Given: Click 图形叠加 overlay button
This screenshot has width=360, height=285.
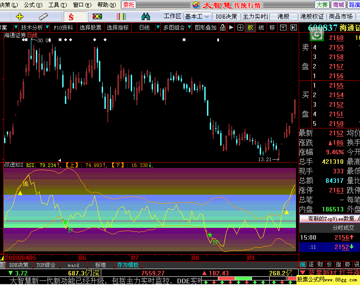Looking at the screenshot, I should pyautogui.click(x=206, y=28).
